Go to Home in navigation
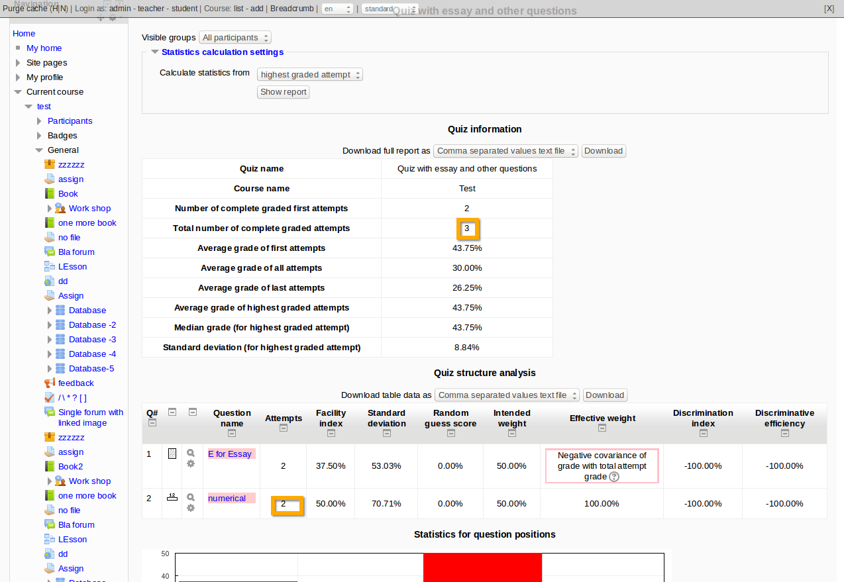The height and width of the screenshot is (582, 844). pos(24,34)
